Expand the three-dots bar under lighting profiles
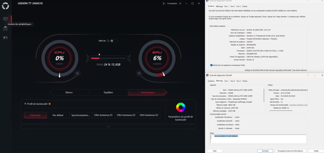This screenshot has height=153, width=324. pos(108,127)
